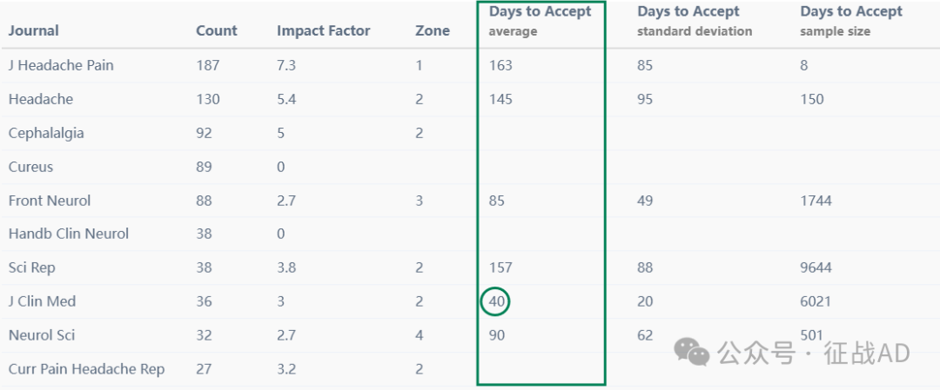Sort by the Count column header
Image resolution: width=940 pixels, height=390 pixels.
point(217,30)
